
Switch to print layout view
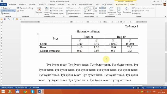(138, 88)
